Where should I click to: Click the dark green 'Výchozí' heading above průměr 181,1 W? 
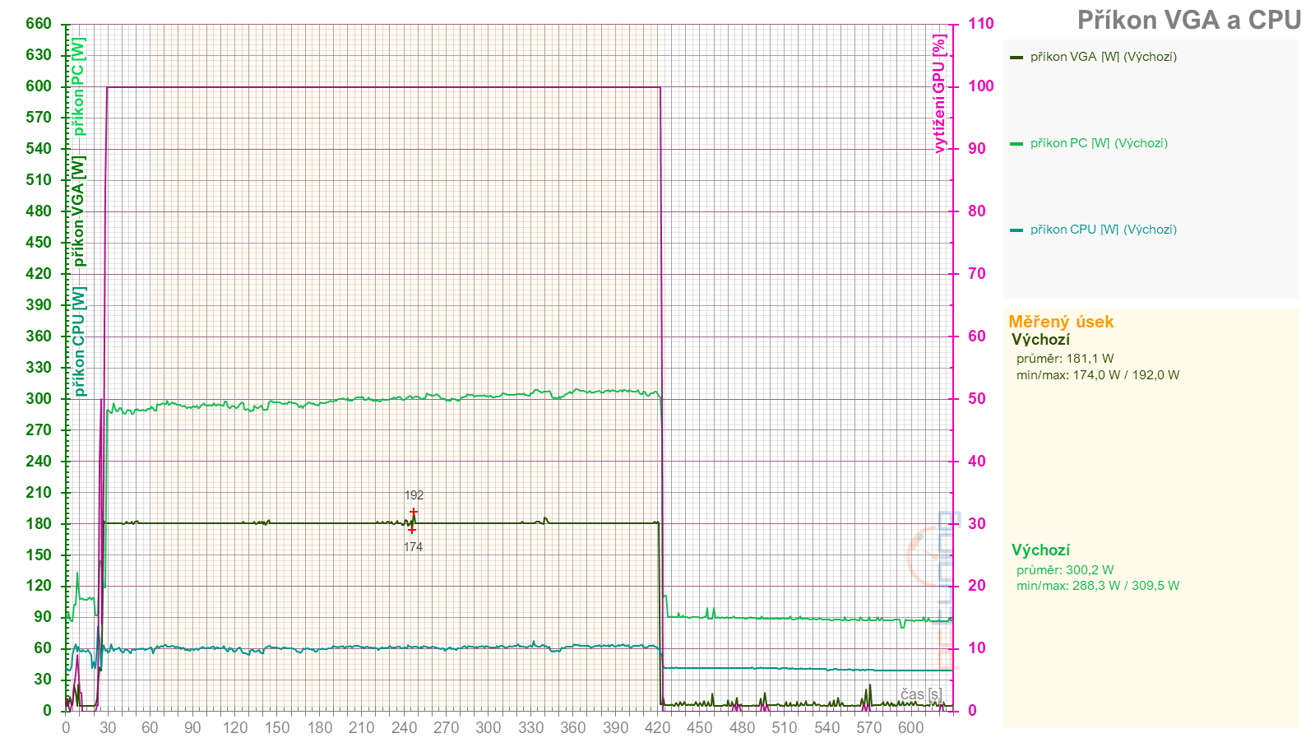pos(1040,340)
